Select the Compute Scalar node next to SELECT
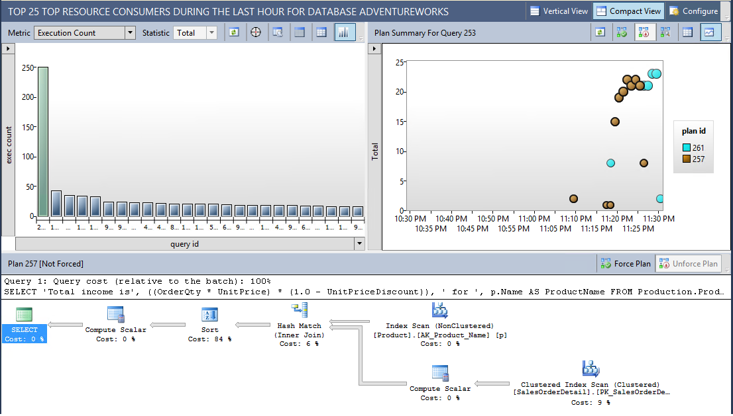This screenshot has width=733, height=416. (x=115, y=325)
